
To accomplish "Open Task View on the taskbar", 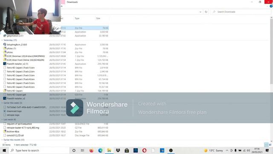I will pos(82,150).
